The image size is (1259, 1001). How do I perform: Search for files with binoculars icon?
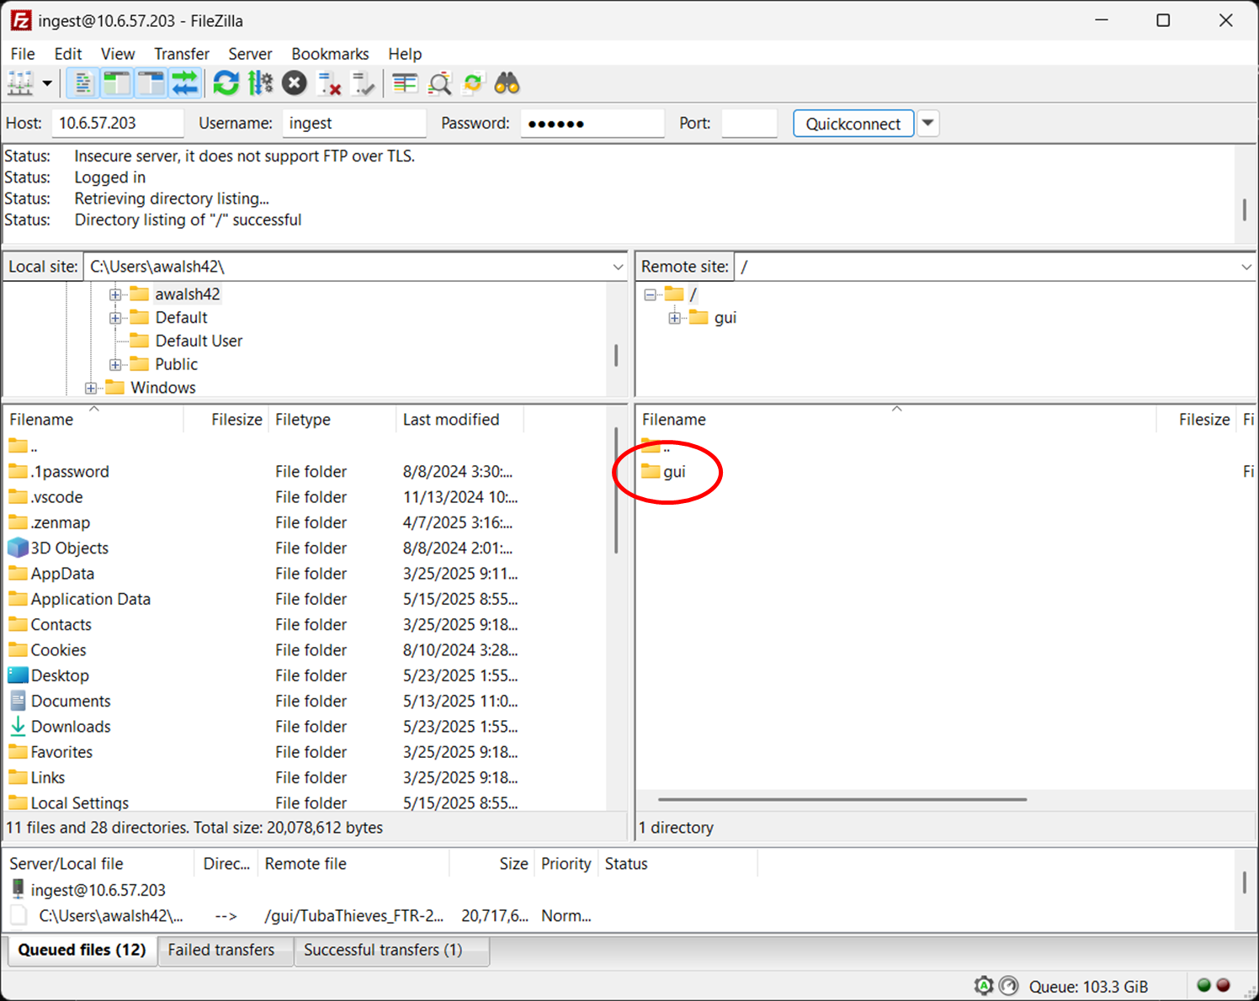point(507,83)
